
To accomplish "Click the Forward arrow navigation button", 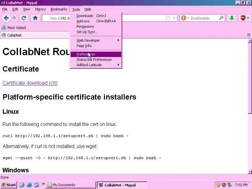I will click(x=14, y=18).
